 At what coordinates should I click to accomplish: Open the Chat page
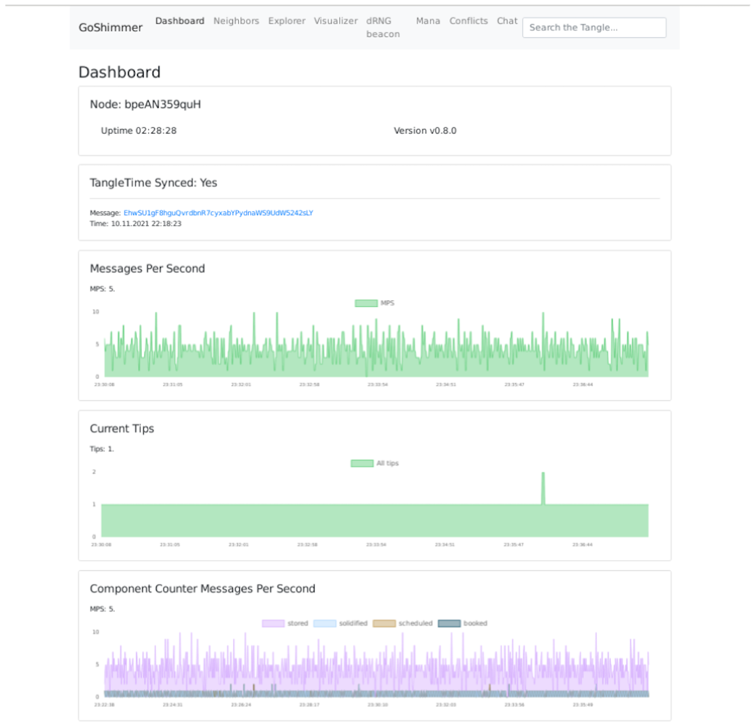point(507,21)
